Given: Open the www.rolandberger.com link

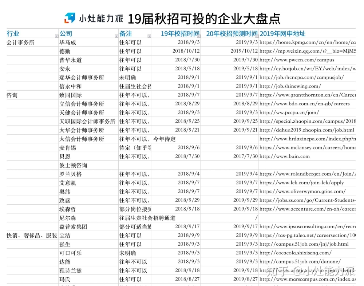Looking at the screenshot, I should tap(307, 174).
